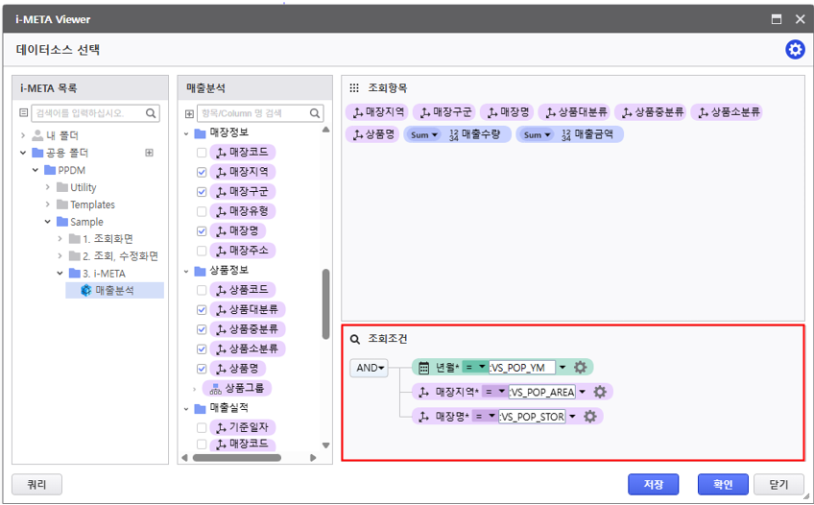Click the blue settings gear icon

pyautogui.click(x=795, y=50)
